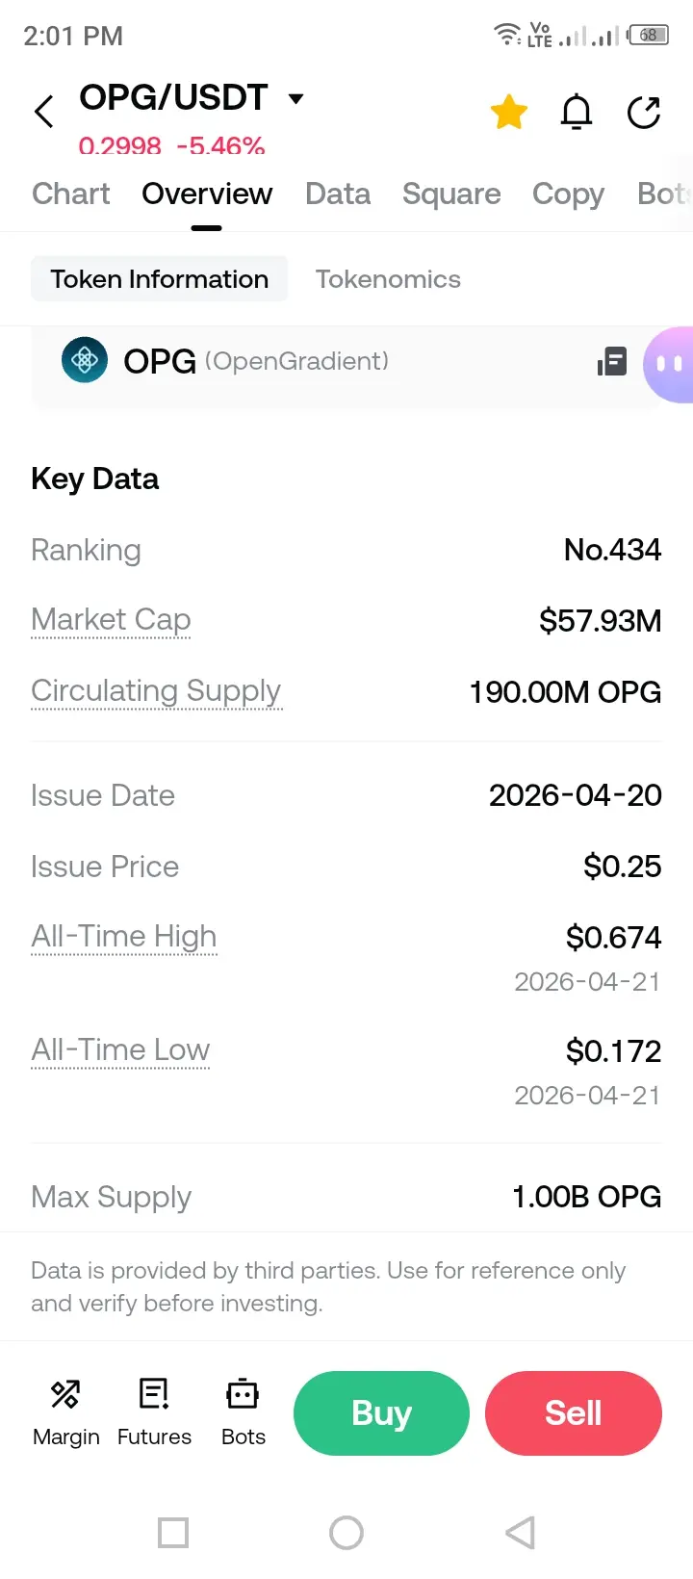The height and width of the screenshot is (1579, 693).
Task: Open the Bots icon in bottom bar
Action: (x=243, y=1411)
